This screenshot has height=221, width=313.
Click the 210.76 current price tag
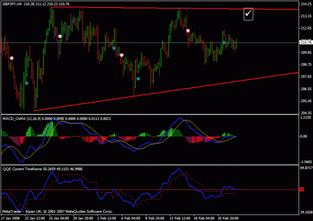point(306,42)
